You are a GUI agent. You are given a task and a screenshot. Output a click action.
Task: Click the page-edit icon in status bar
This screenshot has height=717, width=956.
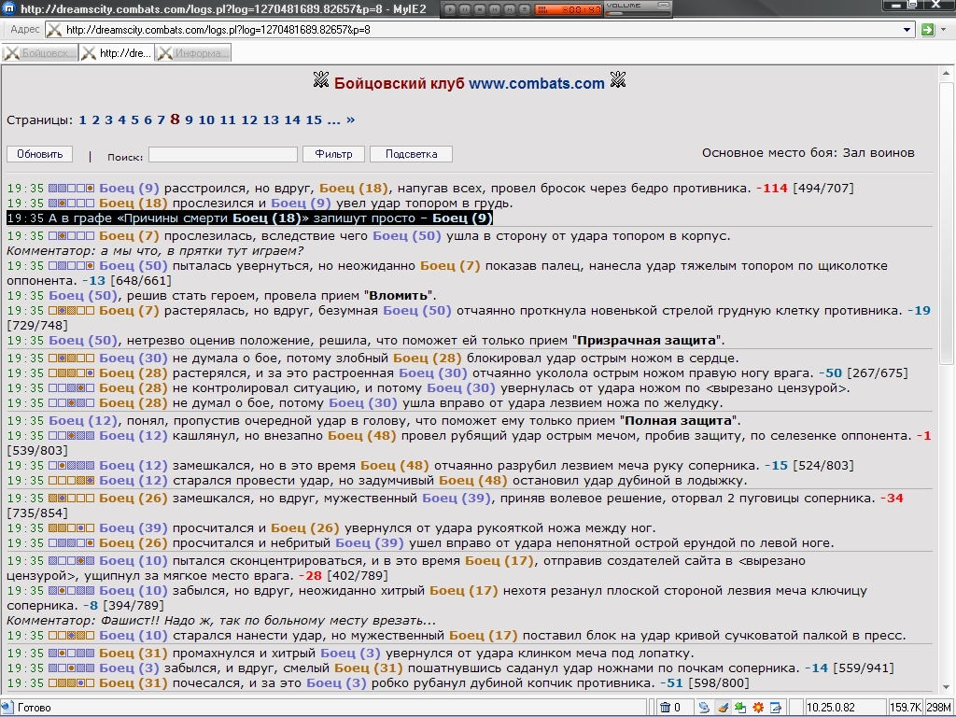click(x=776, y=708)
